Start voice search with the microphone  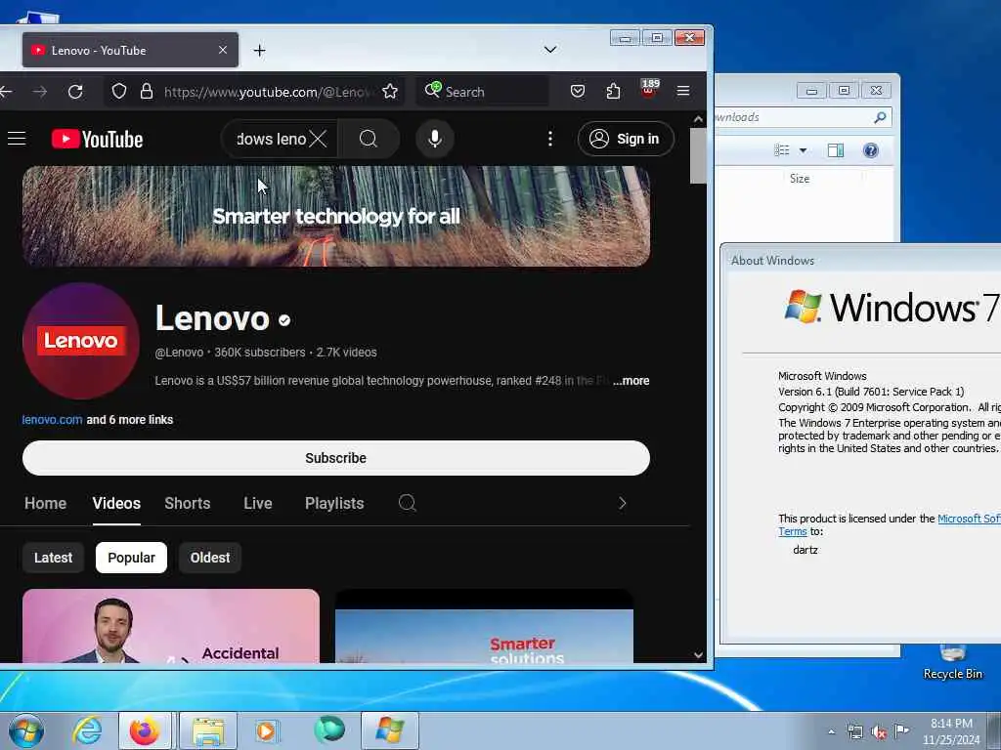pyautogui.click(x=435, y=139)
